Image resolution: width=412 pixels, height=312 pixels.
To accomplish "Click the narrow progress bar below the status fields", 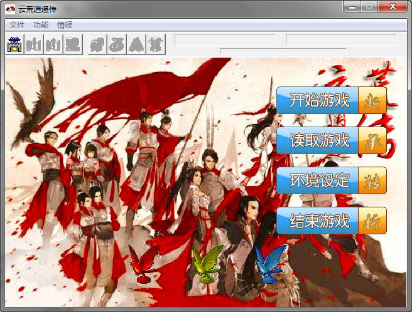I will [283, 51].
